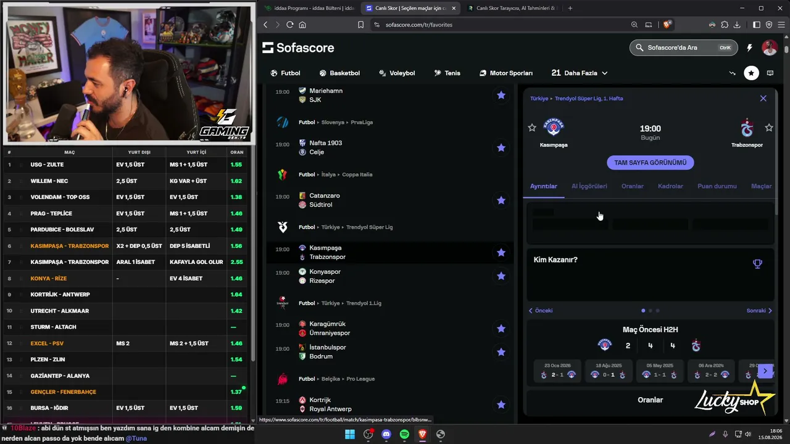Click the TAM SAYFA GÖRÜNÜMÜ button
The height and width of the screenshot is (444, 790).
651,163
